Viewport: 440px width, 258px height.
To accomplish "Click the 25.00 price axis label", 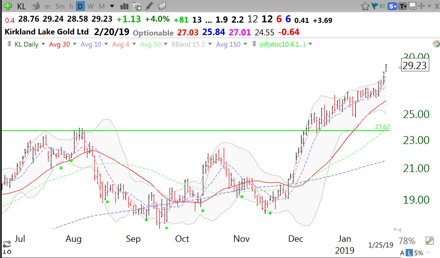I will coord(416,114).
